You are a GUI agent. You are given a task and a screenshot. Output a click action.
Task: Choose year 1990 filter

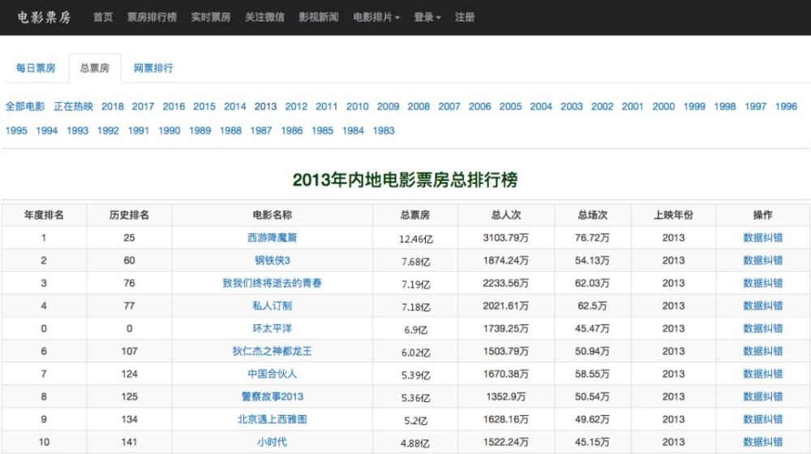point(169,131)
